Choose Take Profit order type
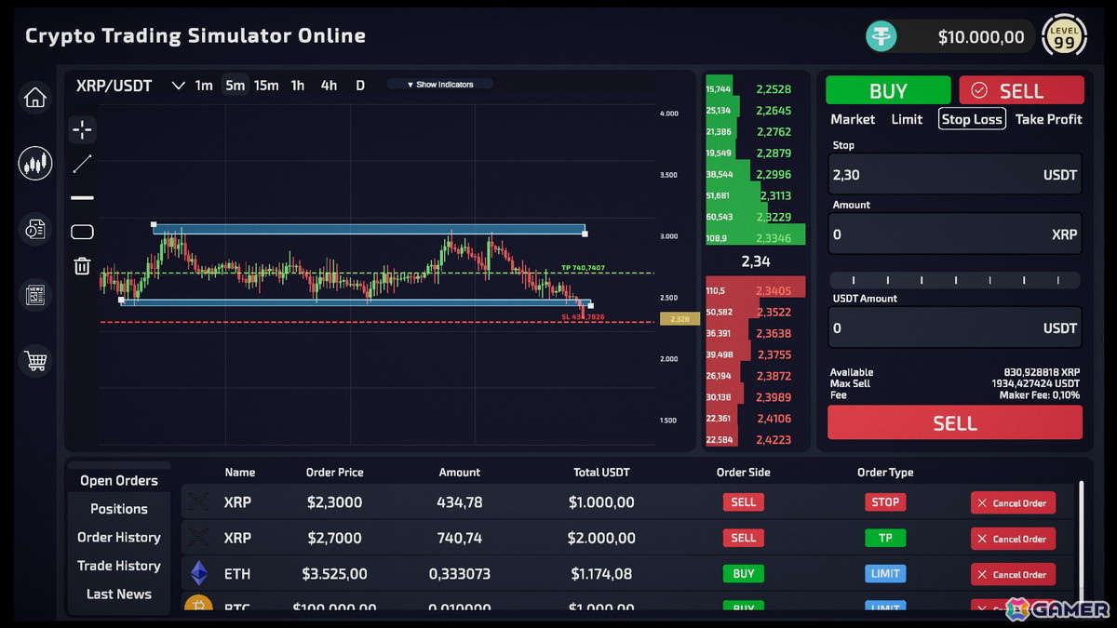This screenshot has height=628, width=1117. click(1048, 119)
